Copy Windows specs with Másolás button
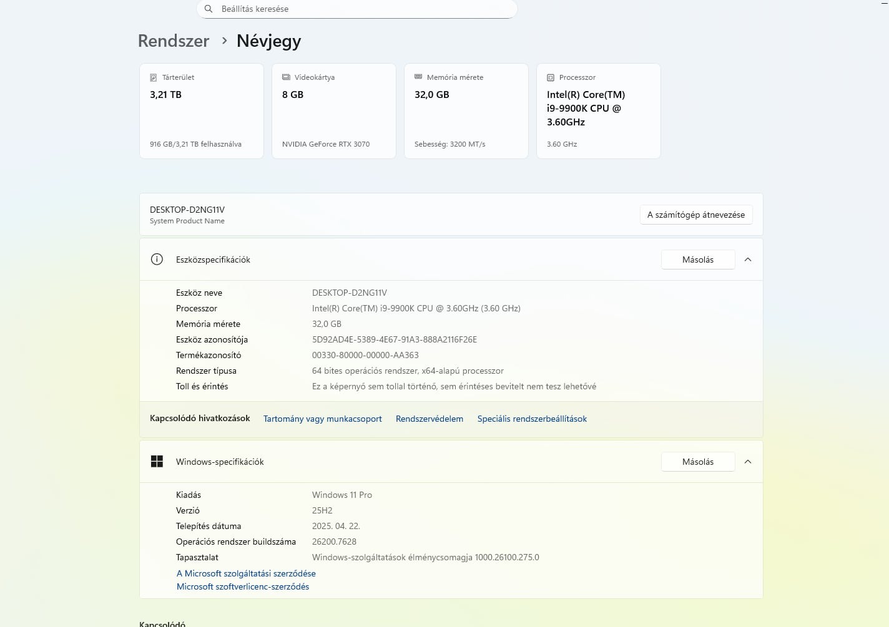 coord(698,462)
